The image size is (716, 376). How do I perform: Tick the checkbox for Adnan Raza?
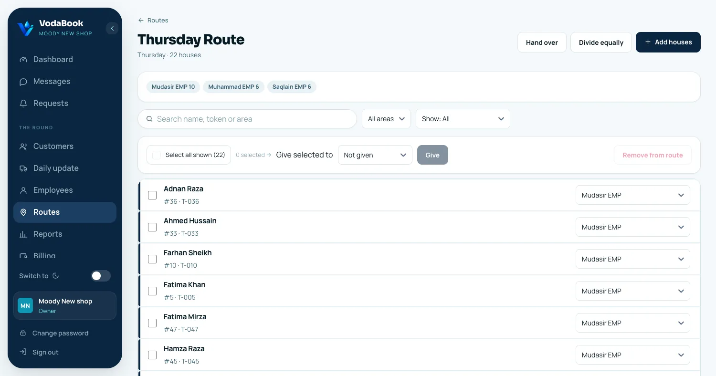[152, 195]
